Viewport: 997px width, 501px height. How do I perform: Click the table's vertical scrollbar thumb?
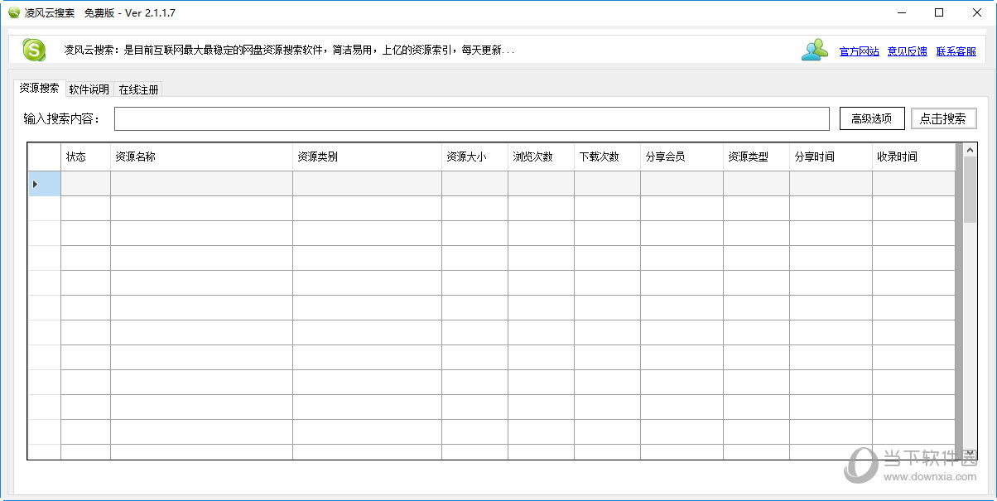point(970,190)
